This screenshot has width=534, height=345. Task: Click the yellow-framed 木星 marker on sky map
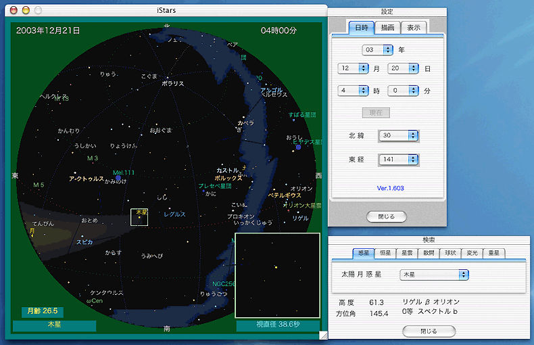(x=139, y=217)
